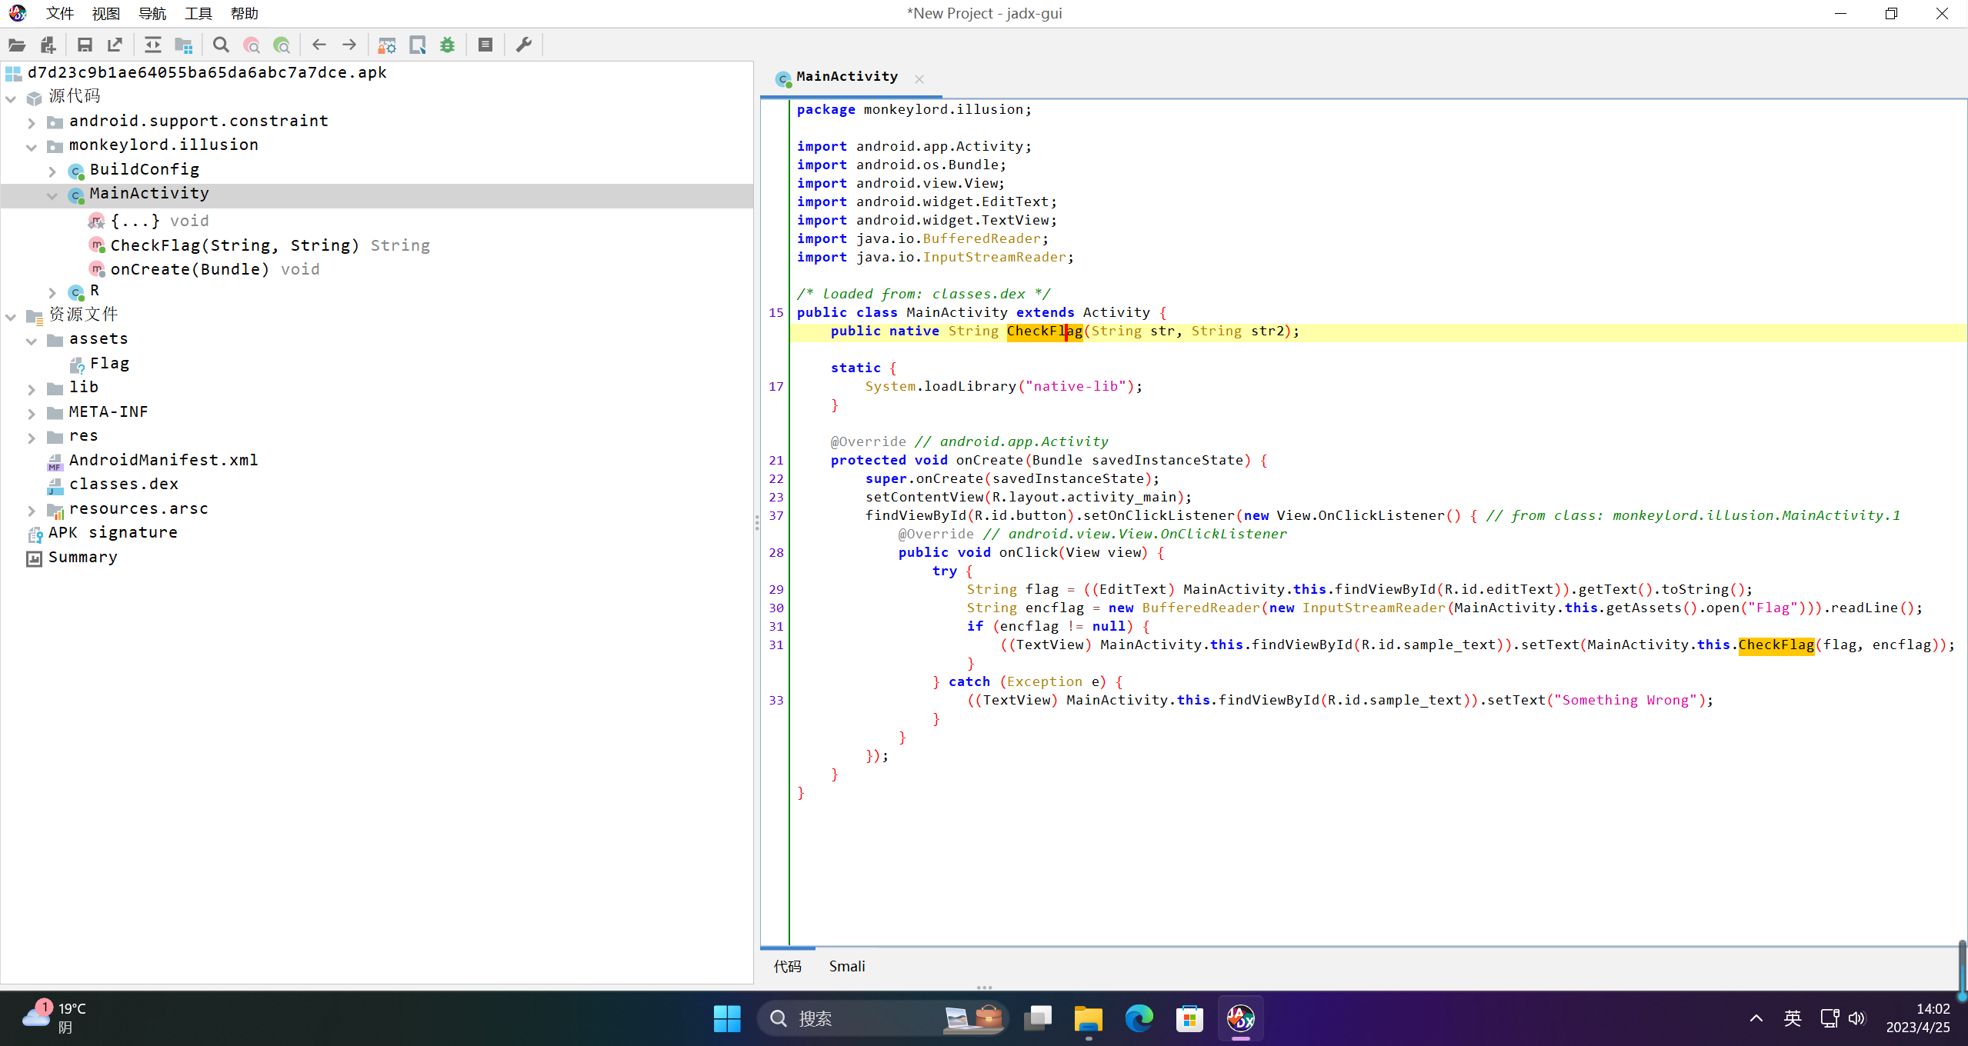The width and height of the screenshot is (1968, 1046).
Task: Open the Flag asset file
Action: click(x=109, y=363)
